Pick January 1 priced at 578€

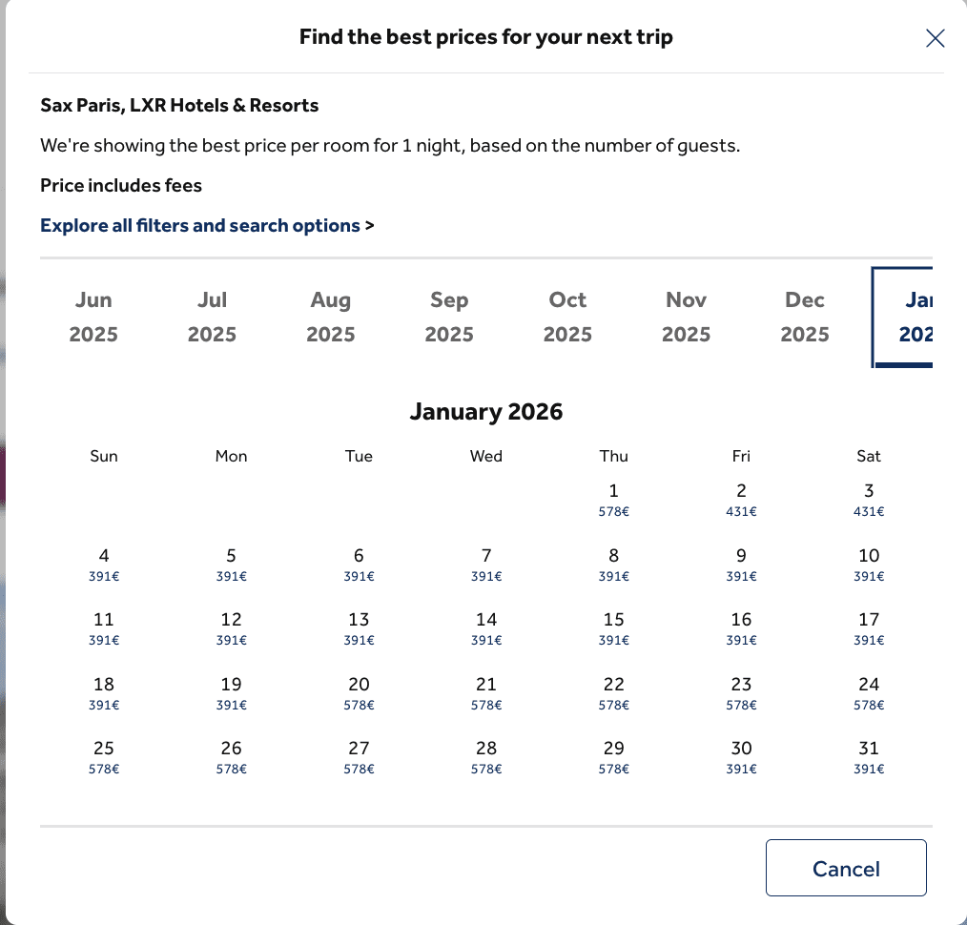click(613, 500)
